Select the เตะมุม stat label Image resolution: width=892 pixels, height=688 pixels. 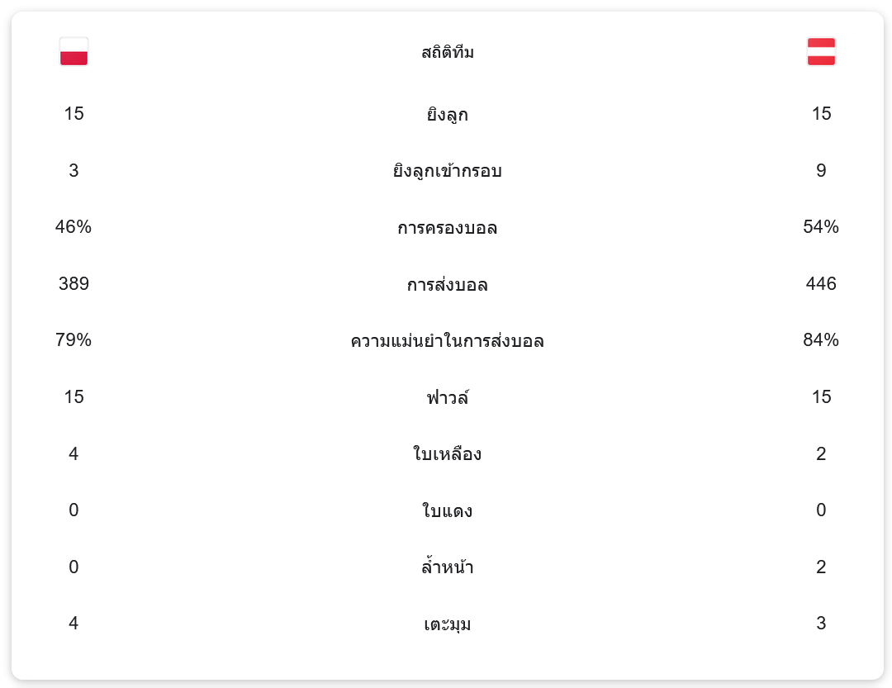click(x=448, y=624)
